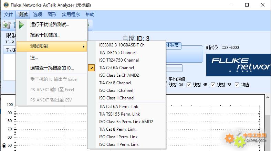Screen dimensions: 271x151
Task: Open the 实用程序 menu
Action: click(x=71, y=14)
